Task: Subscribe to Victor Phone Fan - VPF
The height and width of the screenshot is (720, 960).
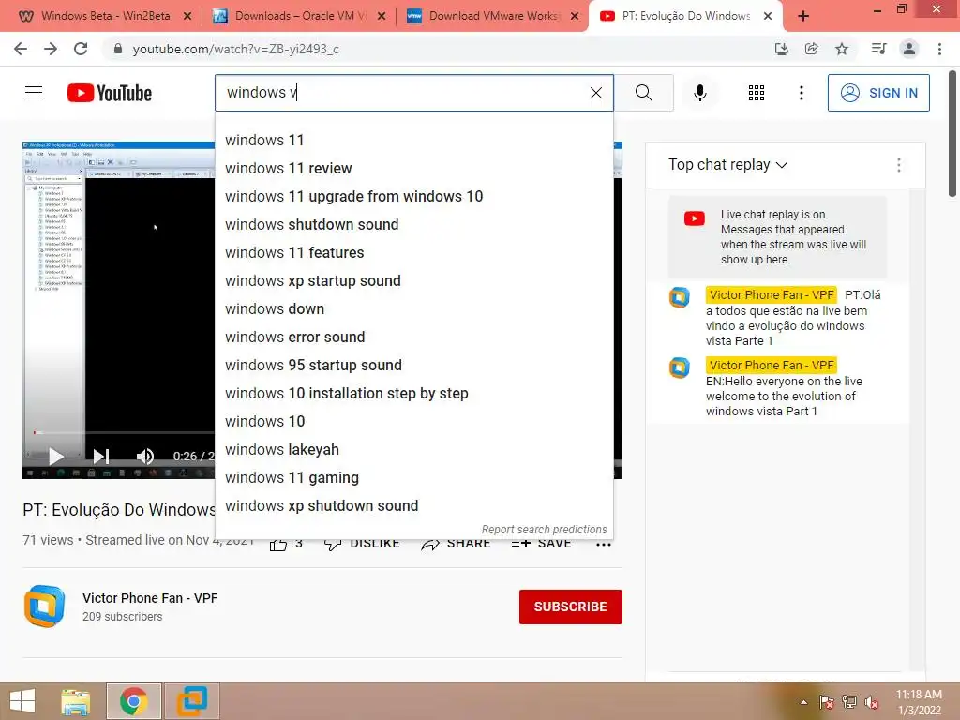Action: point(571,607)
